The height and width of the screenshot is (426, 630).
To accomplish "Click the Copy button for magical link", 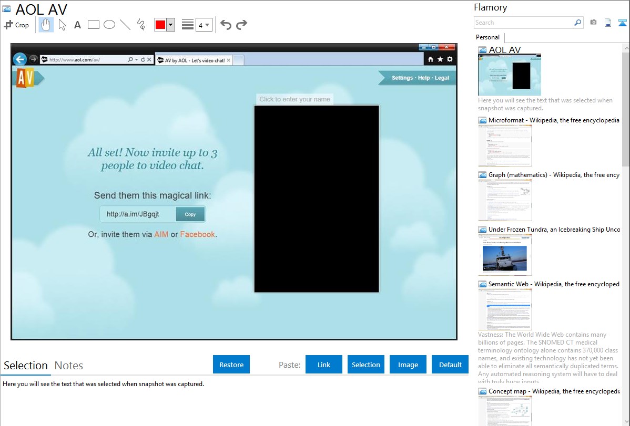I will [190, 214].
